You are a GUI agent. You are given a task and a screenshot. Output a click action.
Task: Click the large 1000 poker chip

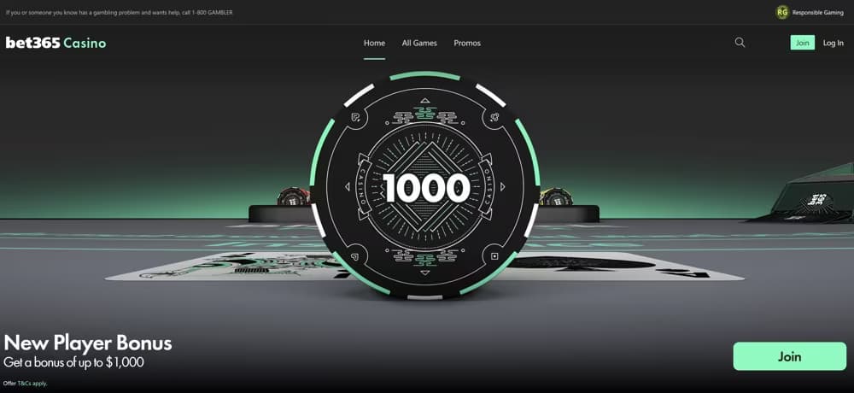425,185
